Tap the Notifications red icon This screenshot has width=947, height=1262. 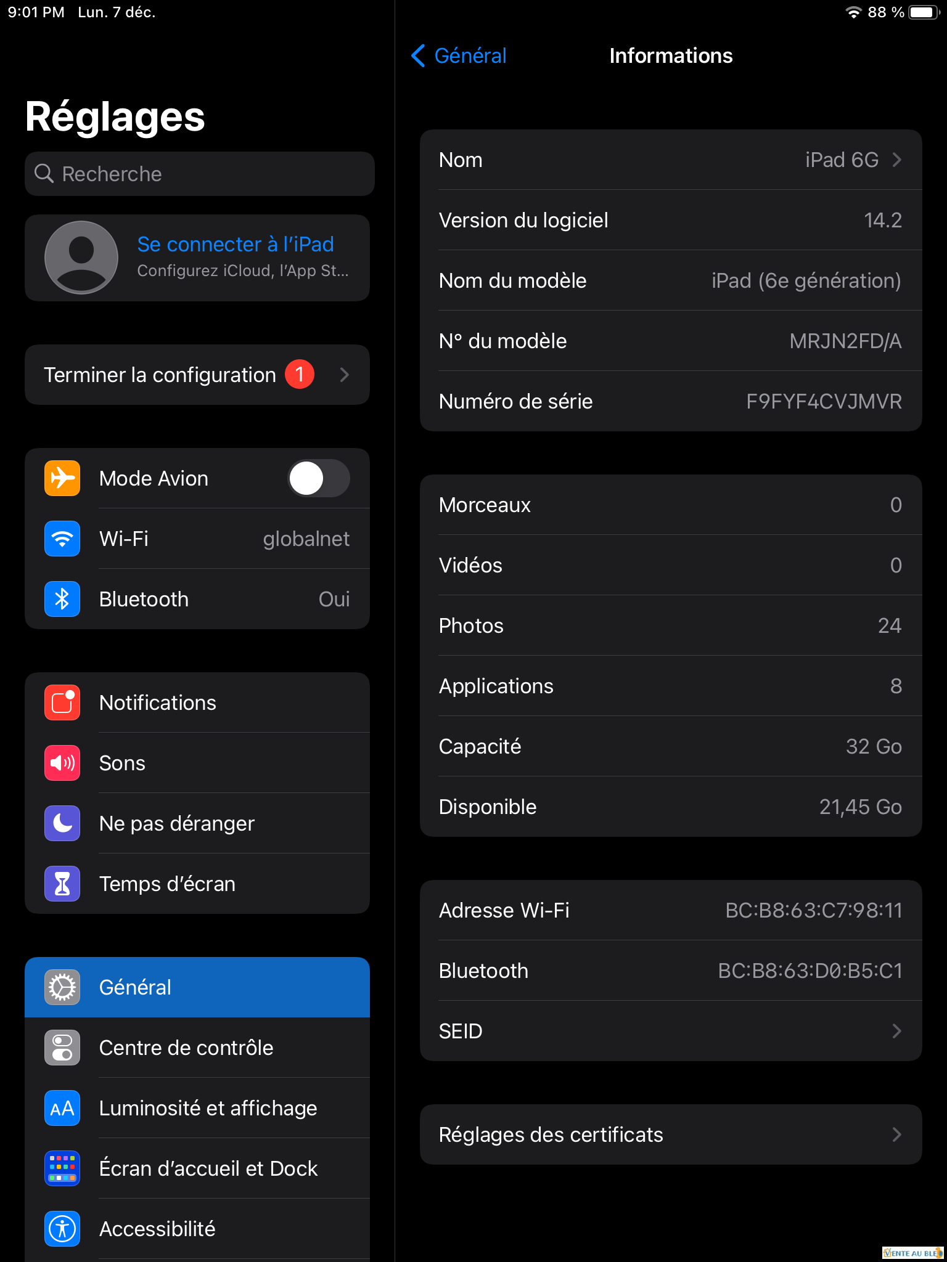point(62,702)
